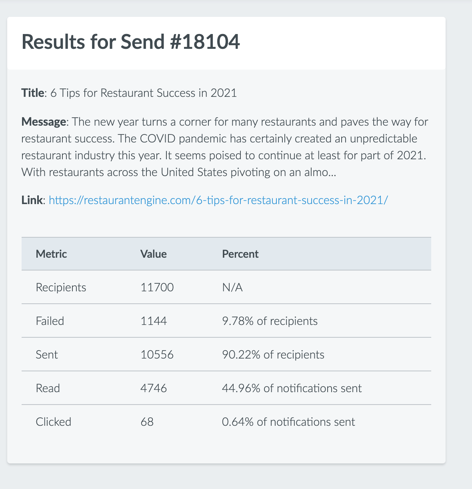Image resolution: width=472 pixels, height=489 pixels.
Task: Click the 1144 failed value
Action: pos(154,321)
